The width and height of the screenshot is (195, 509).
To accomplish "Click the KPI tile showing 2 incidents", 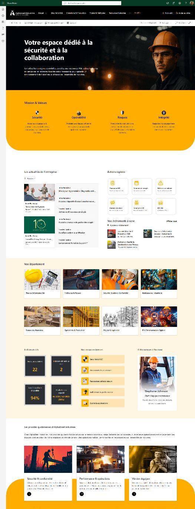I will (61, 366).
